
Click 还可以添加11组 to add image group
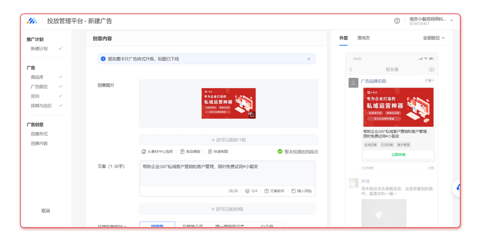coord(228,140)
